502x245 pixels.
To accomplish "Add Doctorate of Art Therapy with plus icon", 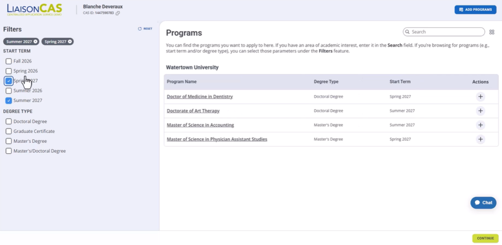I will (x=480, y=111).
